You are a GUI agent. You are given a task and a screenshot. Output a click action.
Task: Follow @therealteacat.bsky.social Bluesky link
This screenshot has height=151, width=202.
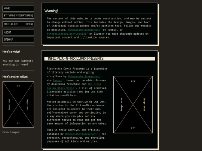click(x=67, y=34)
